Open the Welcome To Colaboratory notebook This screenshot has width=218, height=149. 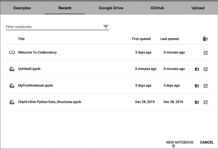(x=37, y=53)
